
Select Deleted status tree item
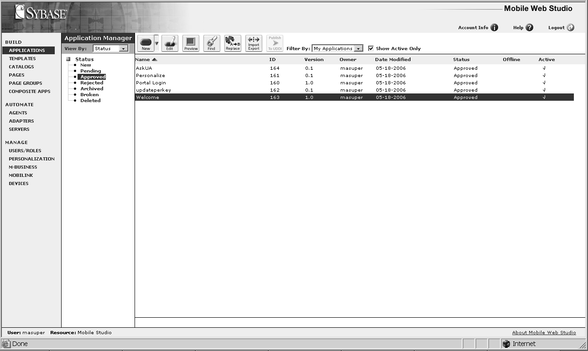tap(90, 101)
